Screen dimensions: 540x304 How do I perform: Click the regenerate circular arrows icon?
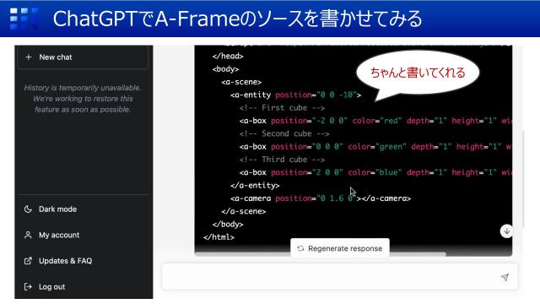click(300, 248)
